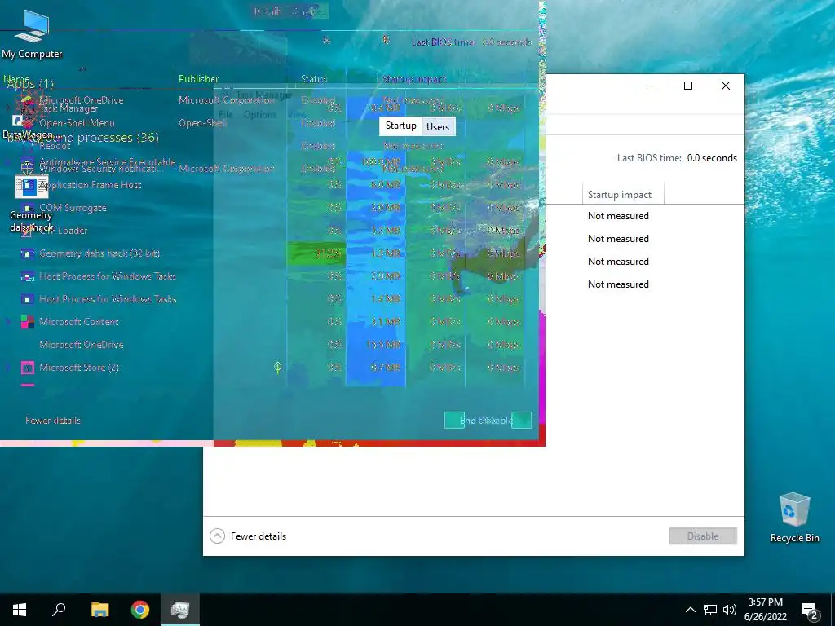Select the Open-Shell Menu row
This screenshot has width=835, height=626.
coord(77,123)
